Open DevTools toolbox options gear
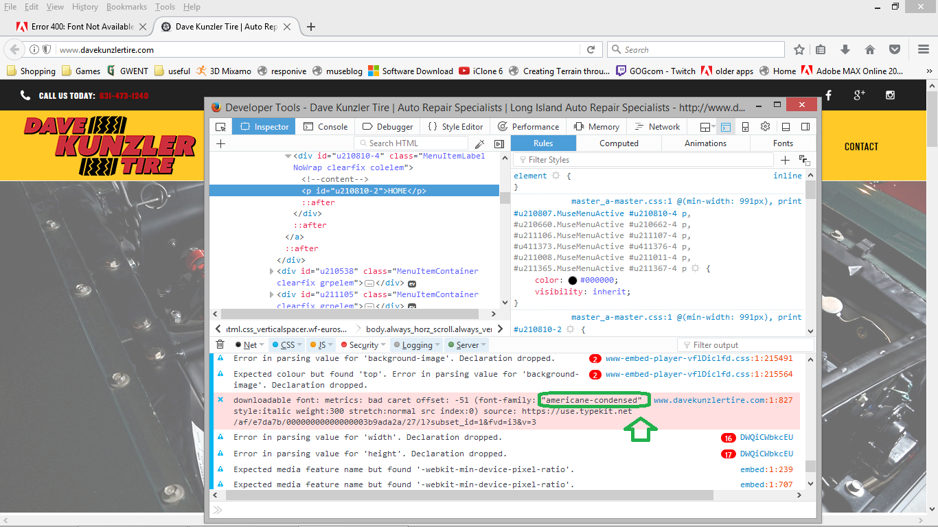938x527 pixels. click(x=765, y=127)
